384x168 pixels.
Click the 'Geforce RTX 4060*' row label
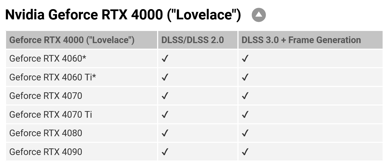[48, 59]
